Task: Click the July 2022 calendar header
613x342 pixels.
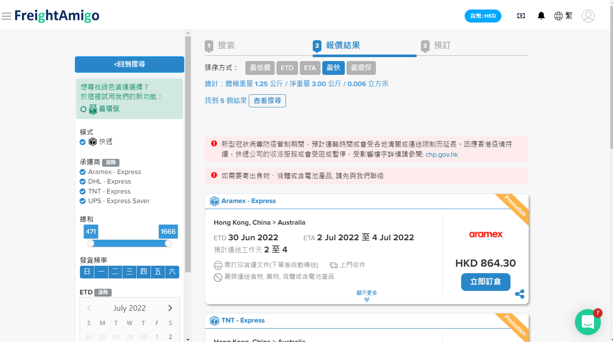Action: [x=130, y=308]
